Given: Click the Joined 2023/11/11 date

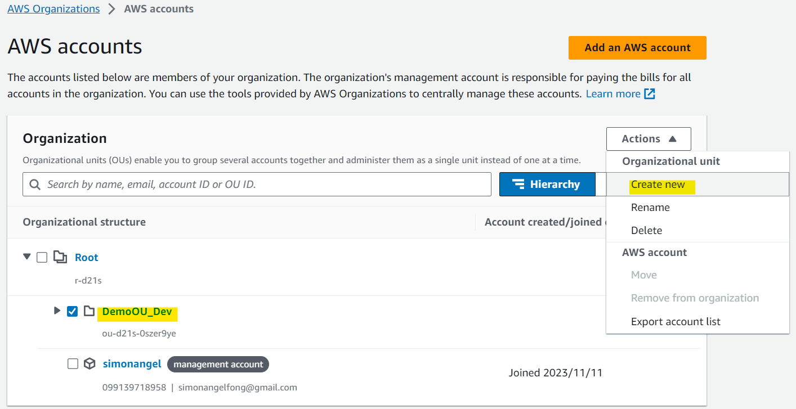Looking at the screenshot, I should pyautogui.click(x=556, y=373).
